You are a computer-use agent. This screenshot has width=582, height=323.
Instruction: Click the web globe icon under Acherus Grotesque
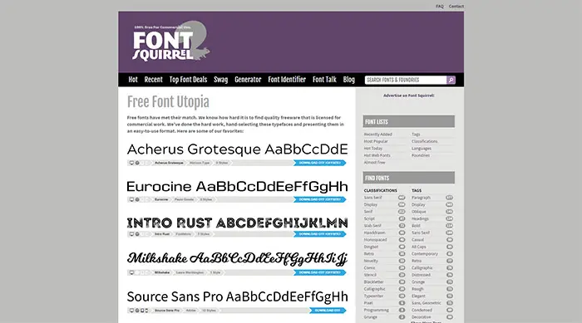pyautogui.click(x=137, y=163)
